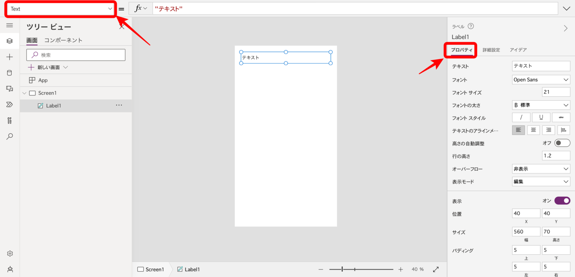Open the Power Automate flow icon
Image resolution: width=575 pixels, height=277 pixels.
(x=10, y=105)
